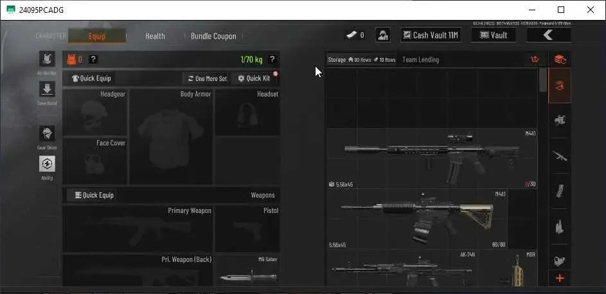This screenshot has width=606, height=294.
Task: Click the 1/70 kg weight readout
Action: pyautogui.click(x=251, y=60)
